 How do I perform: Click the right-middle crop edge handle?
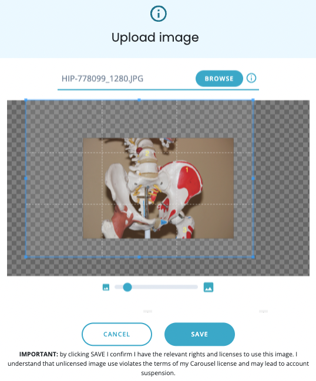253,178
